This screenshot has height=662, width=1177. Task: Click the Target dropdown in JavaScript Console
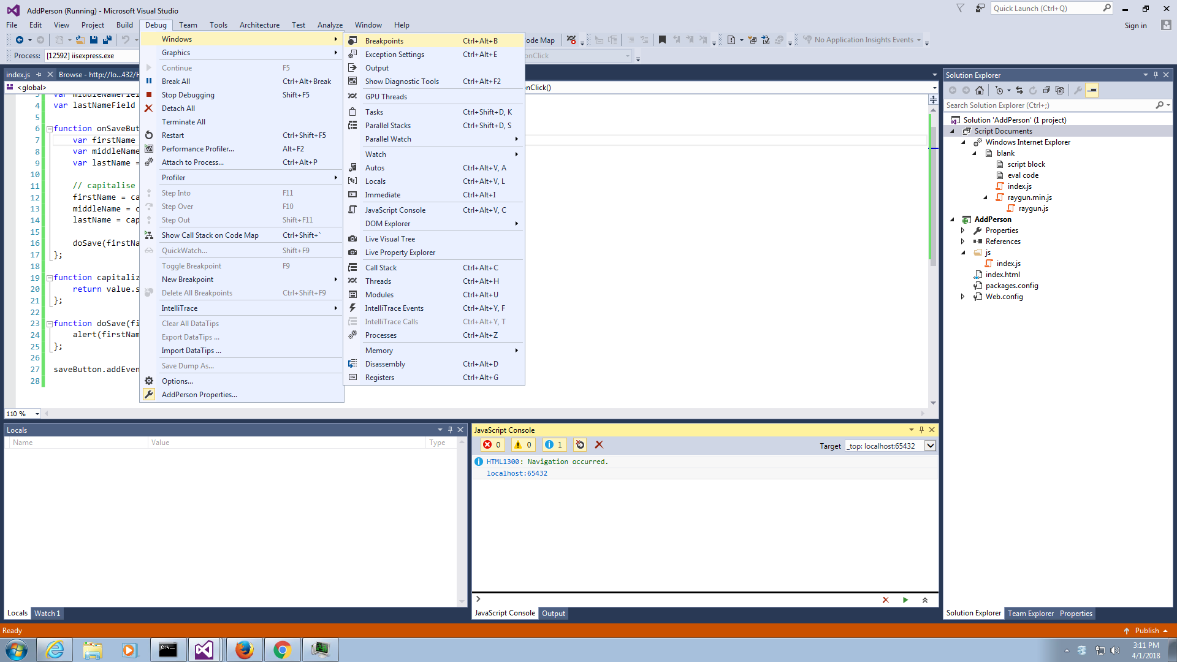[x=929, y=446]
